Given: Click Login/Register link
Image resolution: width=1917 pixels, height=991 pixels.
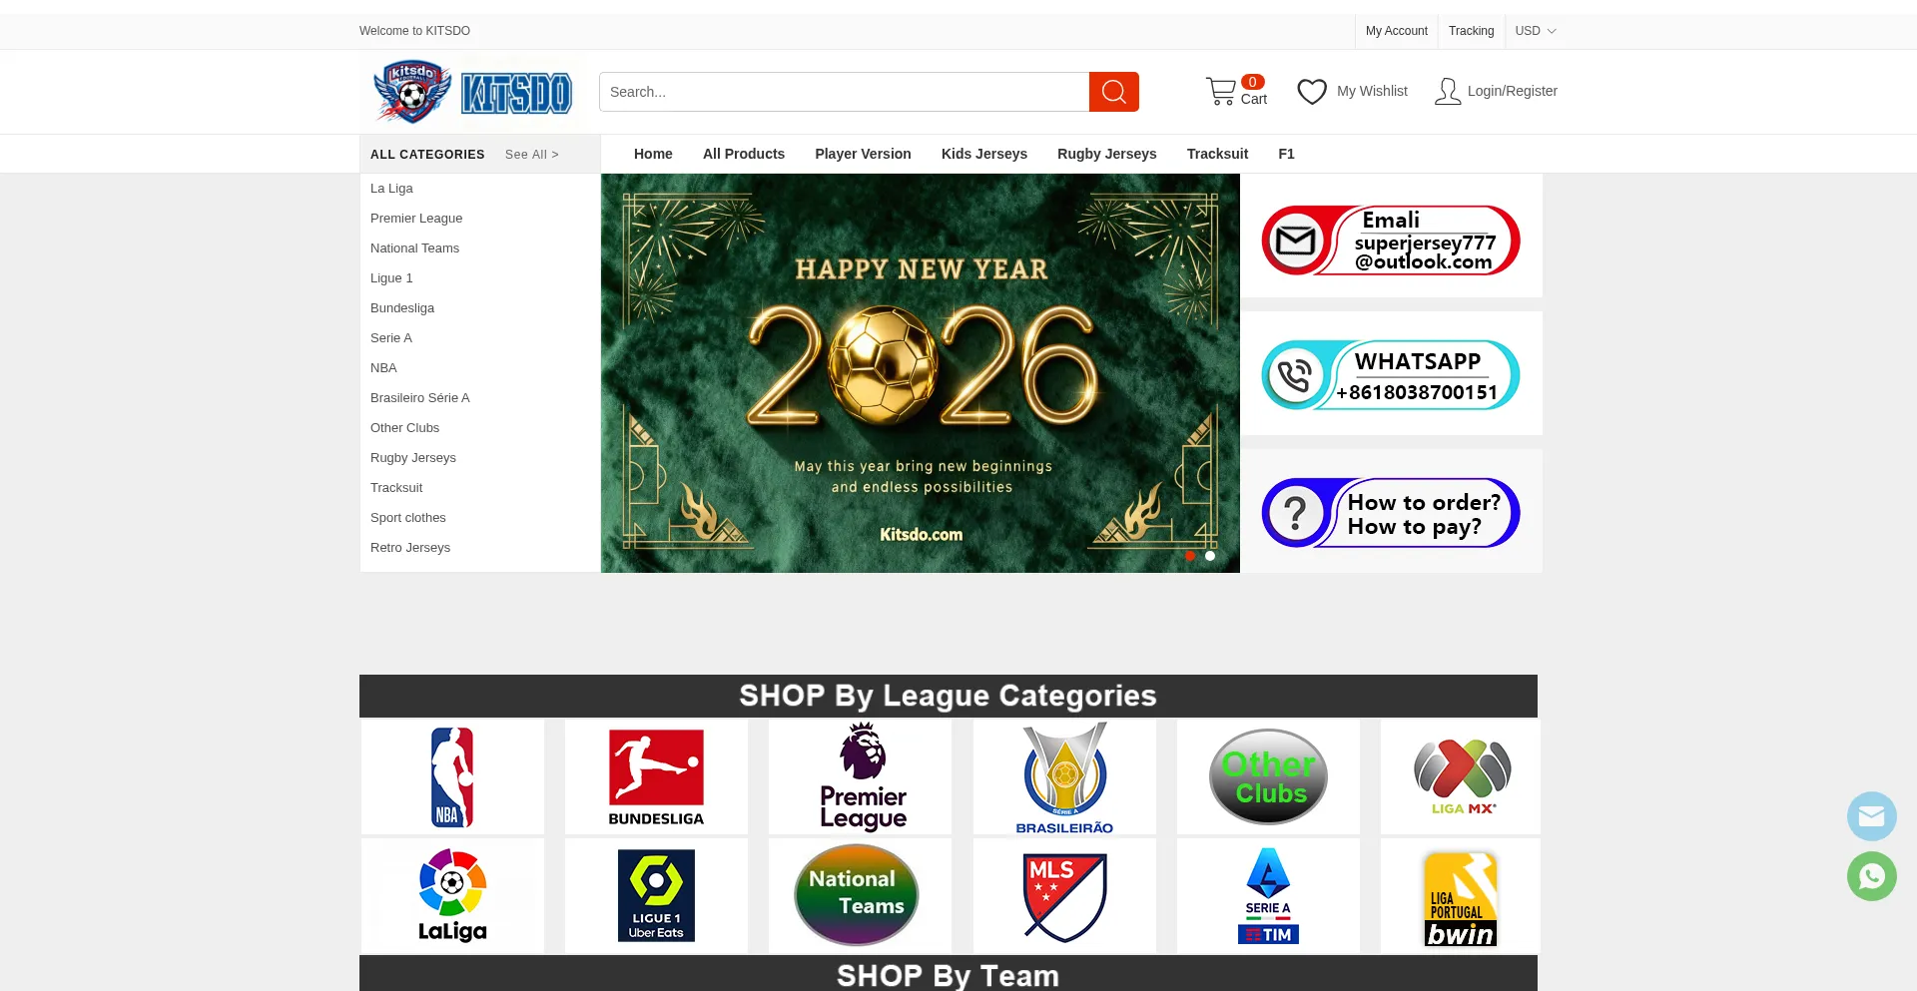Looking at the screenshot, I should tap(1512, 91).
